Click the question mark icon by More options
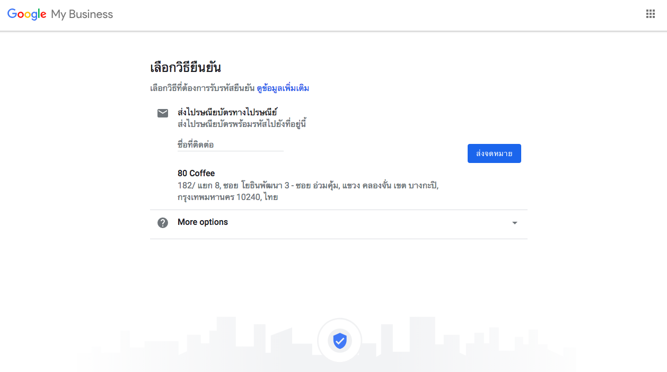667x372 pixels. click(163, 223)
